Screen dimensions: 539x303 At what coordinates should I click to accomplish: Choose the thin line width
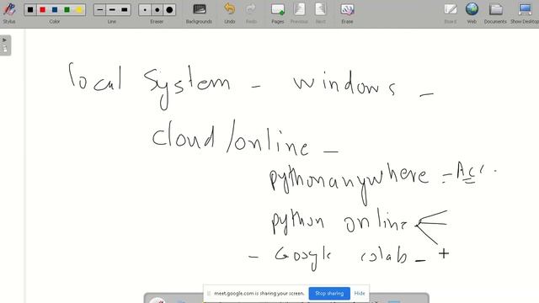coord(99,9)
